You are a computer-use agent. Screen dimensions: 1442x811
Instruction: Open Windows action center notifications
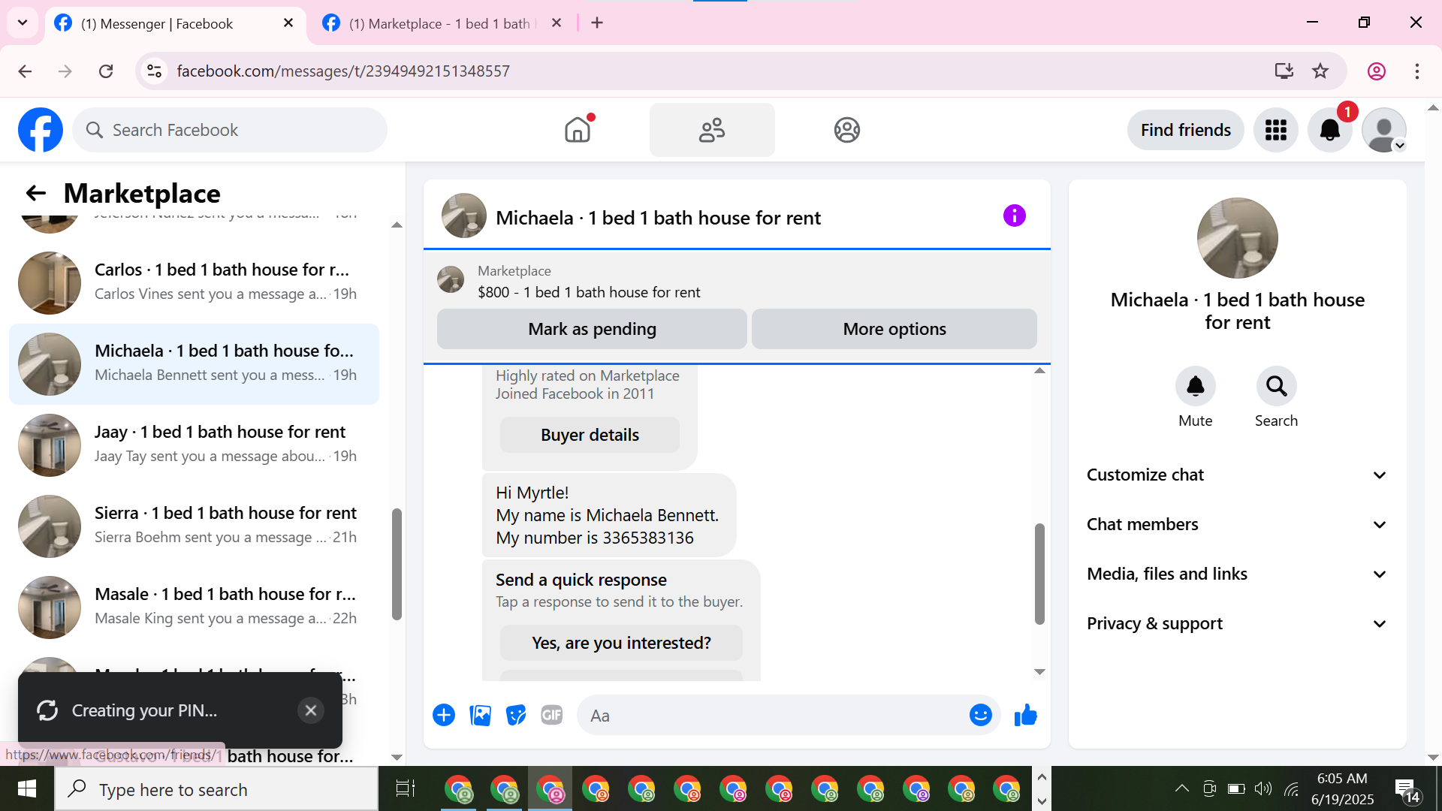(1407, 789)
